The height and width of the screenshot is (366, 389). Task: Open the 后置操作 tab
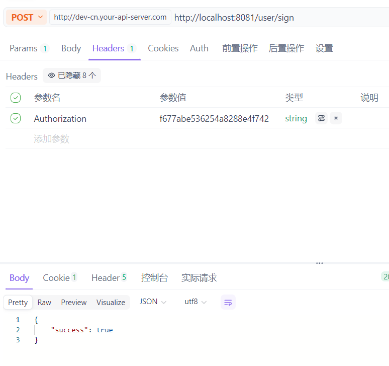pos(286,48)
